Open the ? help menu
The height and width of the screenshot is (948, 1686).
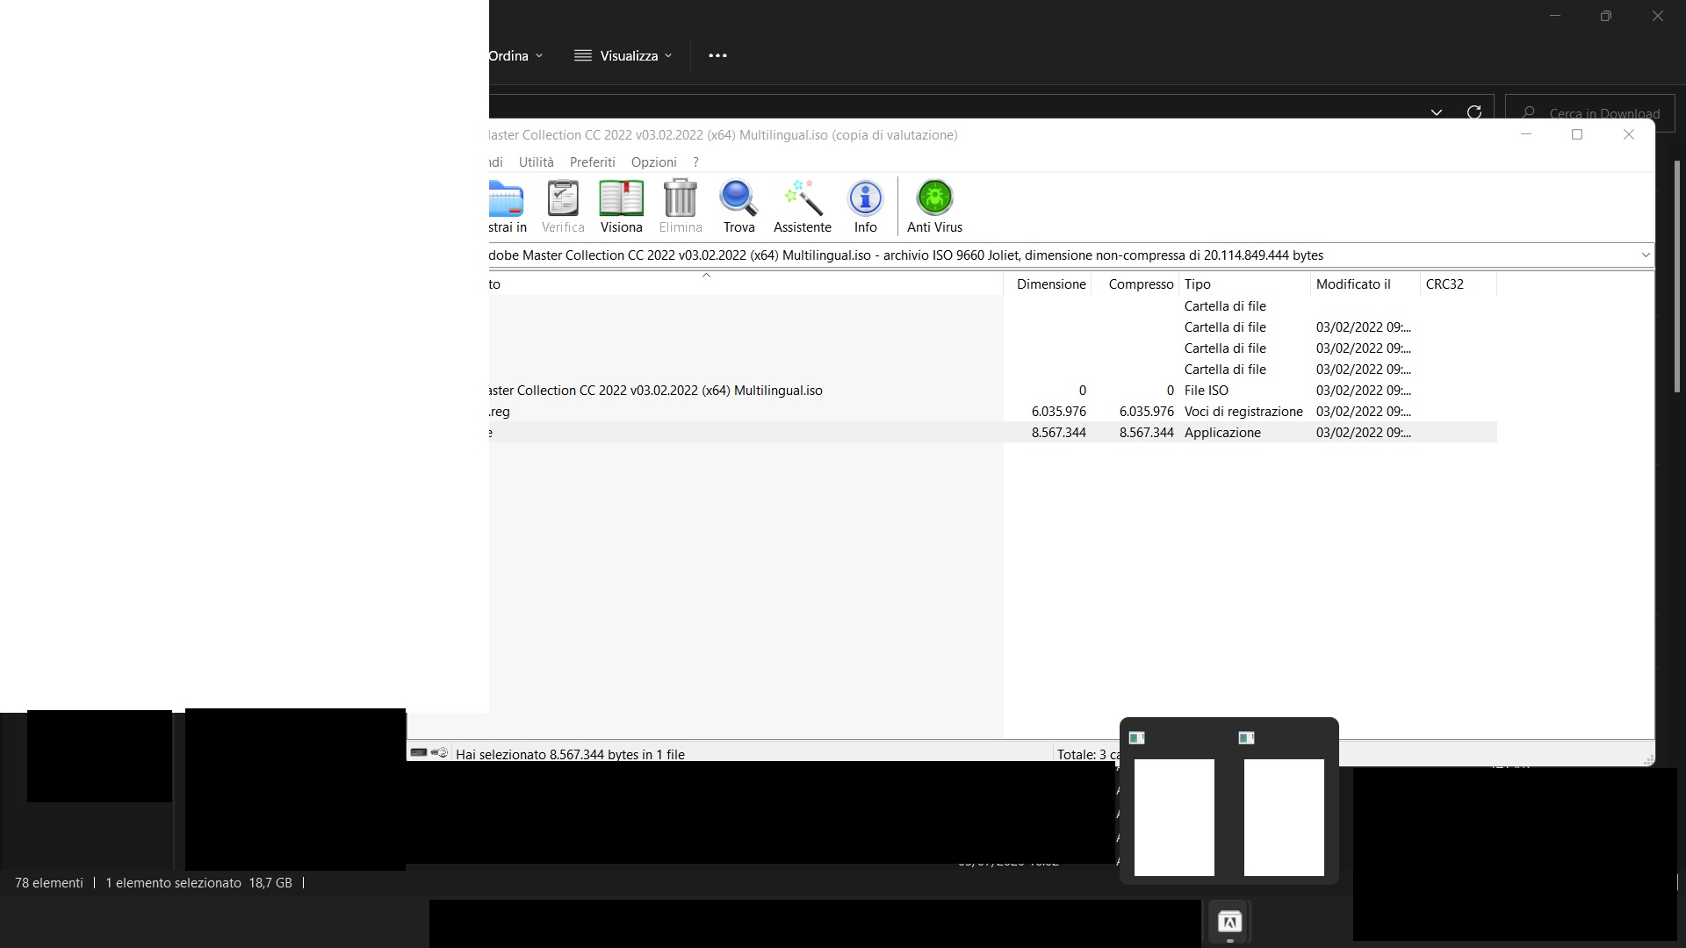pos(695,162)
